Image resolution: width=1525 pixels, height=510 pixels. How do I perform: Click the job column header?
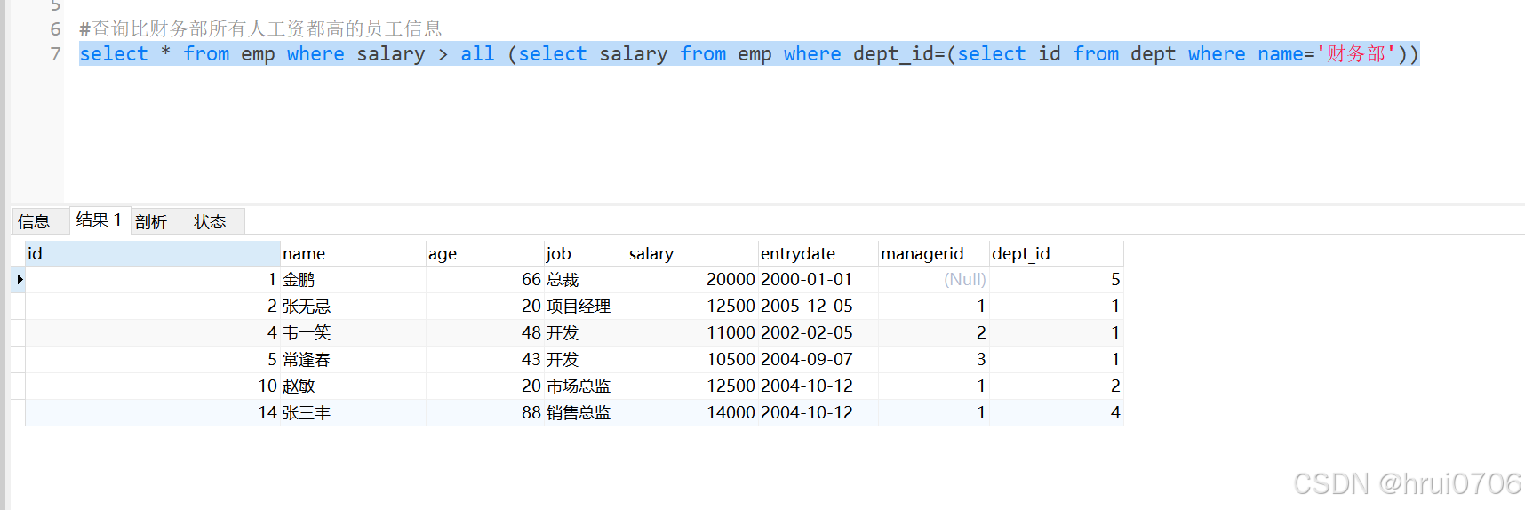[x=585, y=253]
